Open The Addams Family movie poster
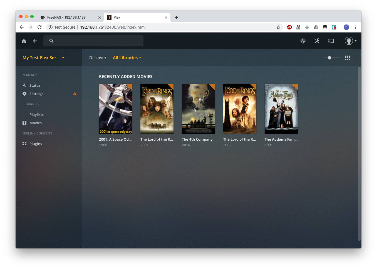 281,109
